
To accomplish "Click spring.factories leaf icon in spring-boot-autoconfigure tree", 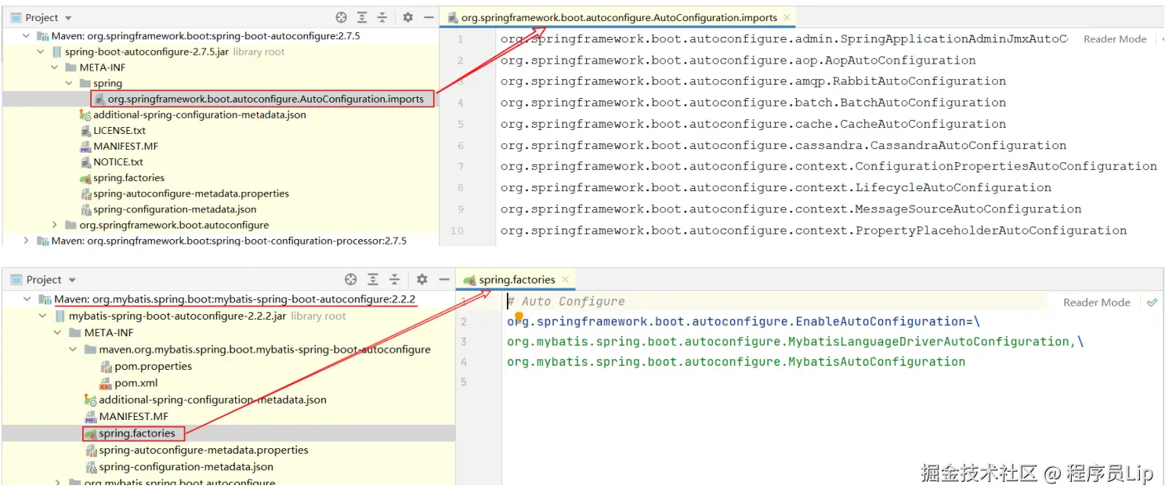I will point(86,178).
